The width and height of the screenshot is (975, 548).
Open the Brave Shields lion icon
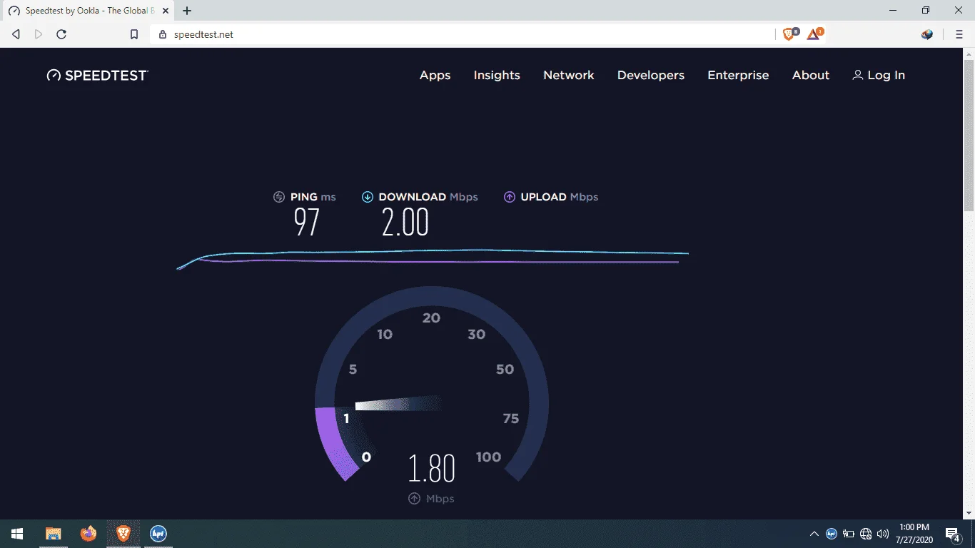point(790,34)
